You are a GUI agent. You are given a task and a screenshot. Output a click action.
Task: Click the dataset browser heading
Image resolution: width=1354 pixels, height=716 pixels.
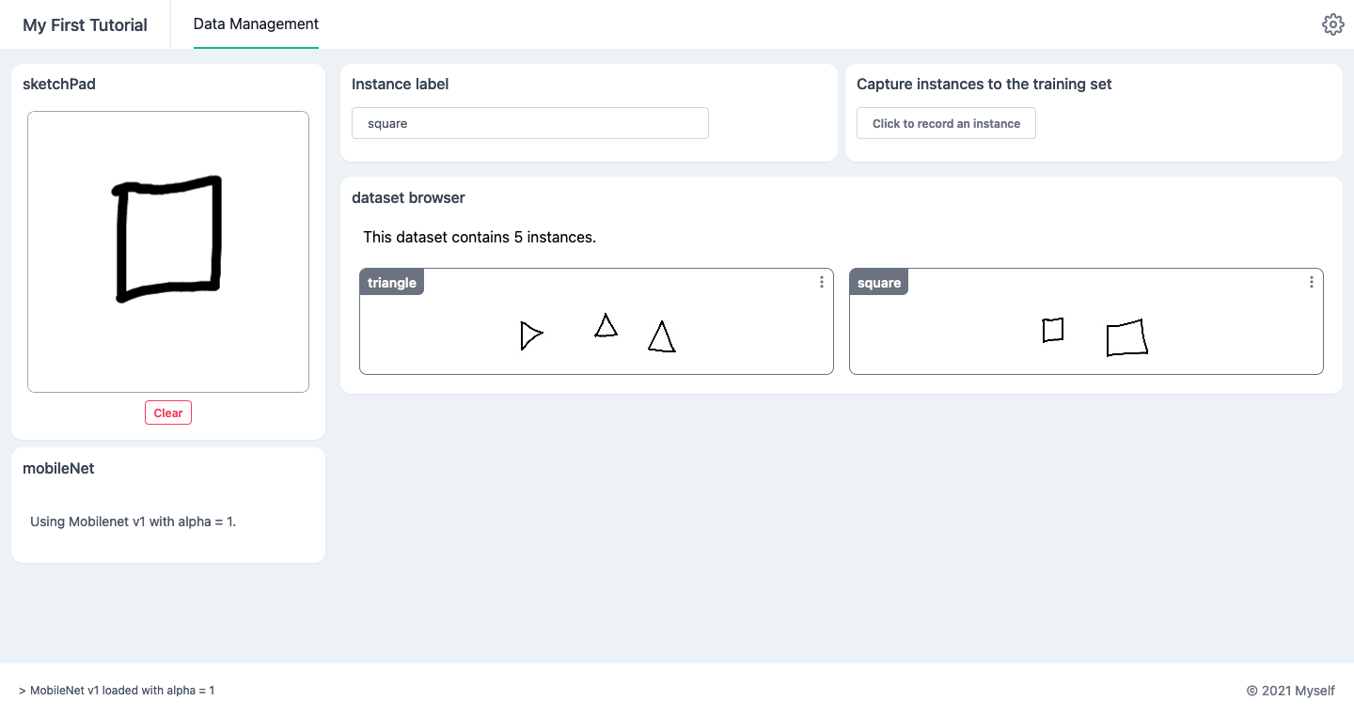tap(408, 197)
